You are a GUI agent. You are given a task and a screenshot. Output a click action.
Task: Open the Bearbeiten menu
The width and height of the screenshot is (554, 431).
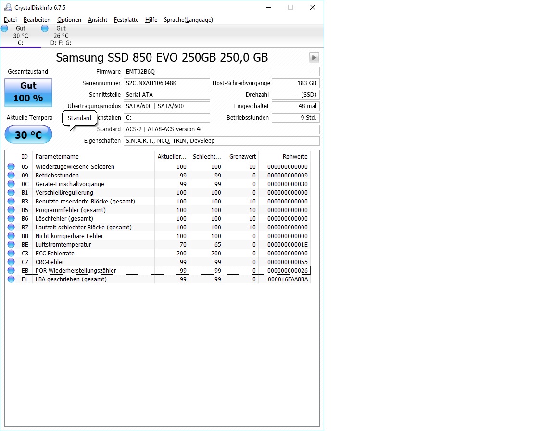click(37, 20)
